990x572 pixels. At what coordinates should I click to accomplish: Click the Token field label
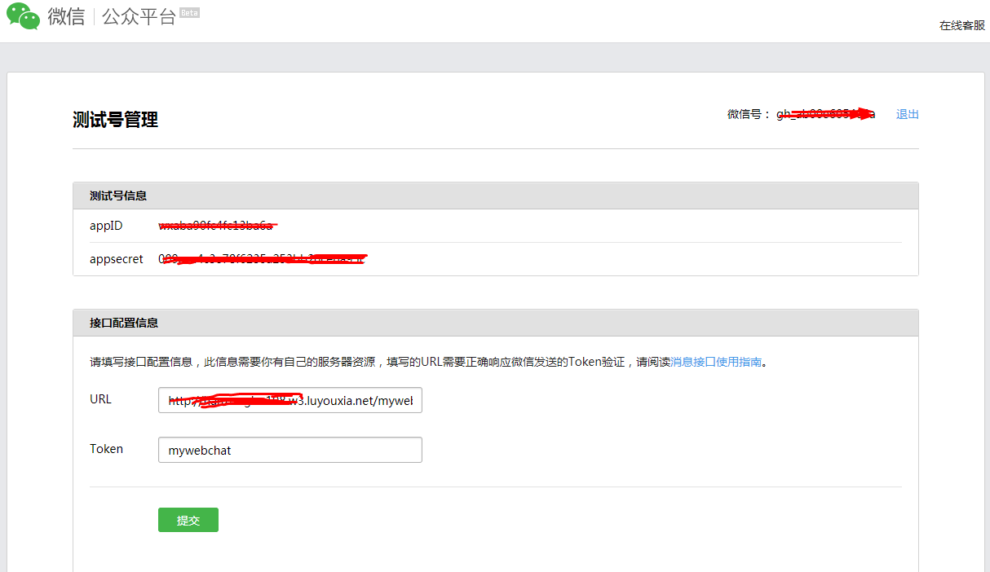pyautogui.click(x=106, y=449)
